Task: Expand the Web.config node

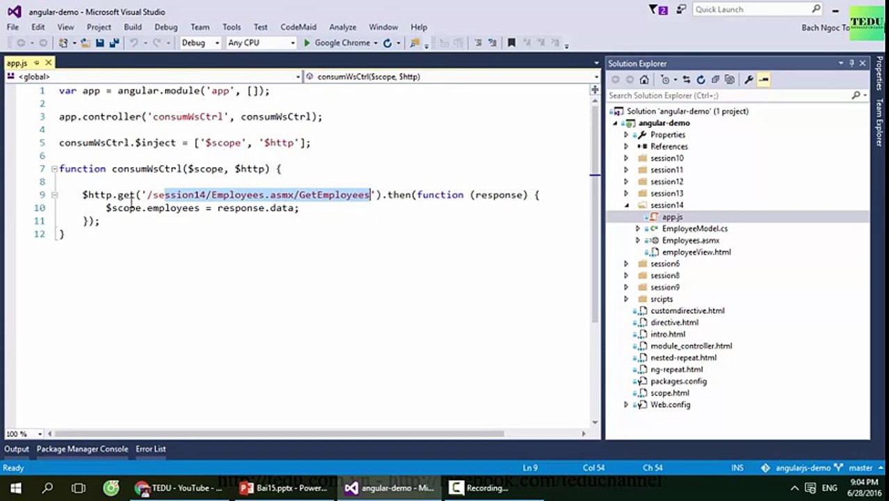Action: click(x=626, y=405)
